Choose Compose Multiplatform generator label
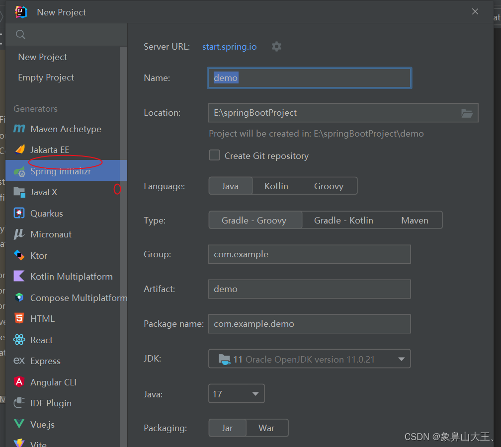The height and width of the screenshot is (447, 501). 79,298
